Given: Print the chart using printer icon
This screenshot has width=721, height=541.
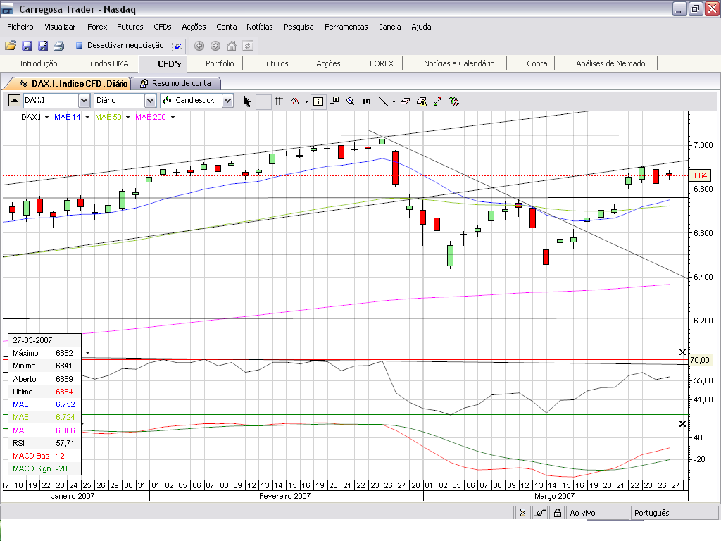Looking at the screenshot, I should pos(59,46).
